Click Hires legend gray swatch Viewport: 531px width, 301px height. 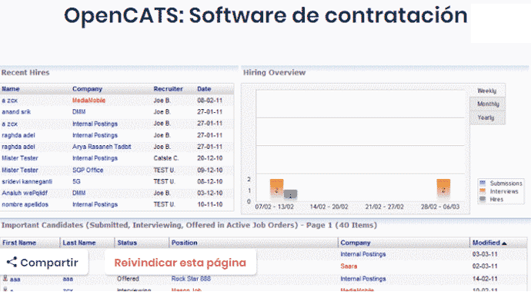tap(483, 200)
